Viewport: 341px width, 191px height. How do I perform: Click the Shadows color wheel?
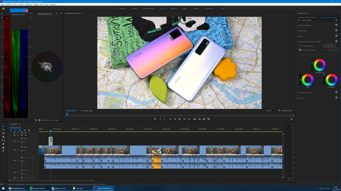click(308, 80)
